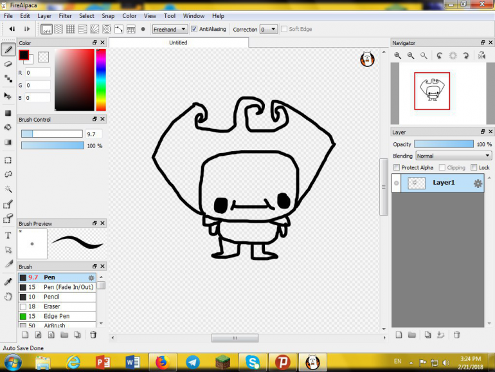Open the Correction value dropdown

point(269,29)
